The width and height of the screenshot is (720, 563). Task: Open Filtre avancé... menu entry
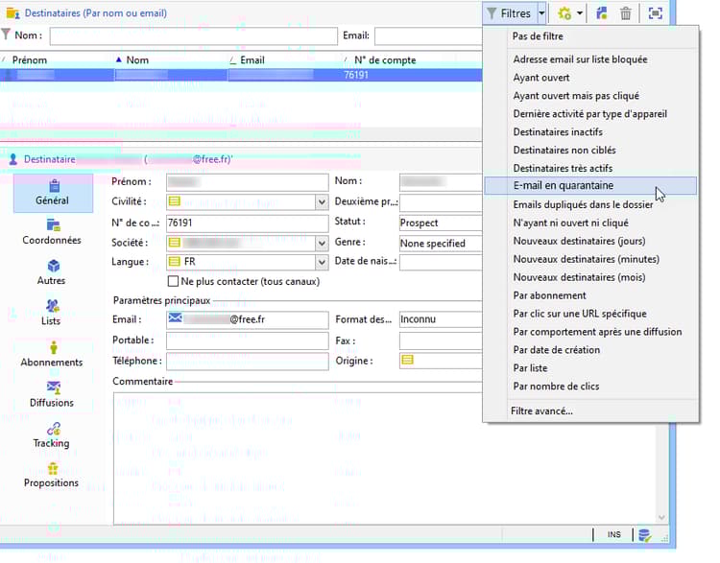pos(541,411)
